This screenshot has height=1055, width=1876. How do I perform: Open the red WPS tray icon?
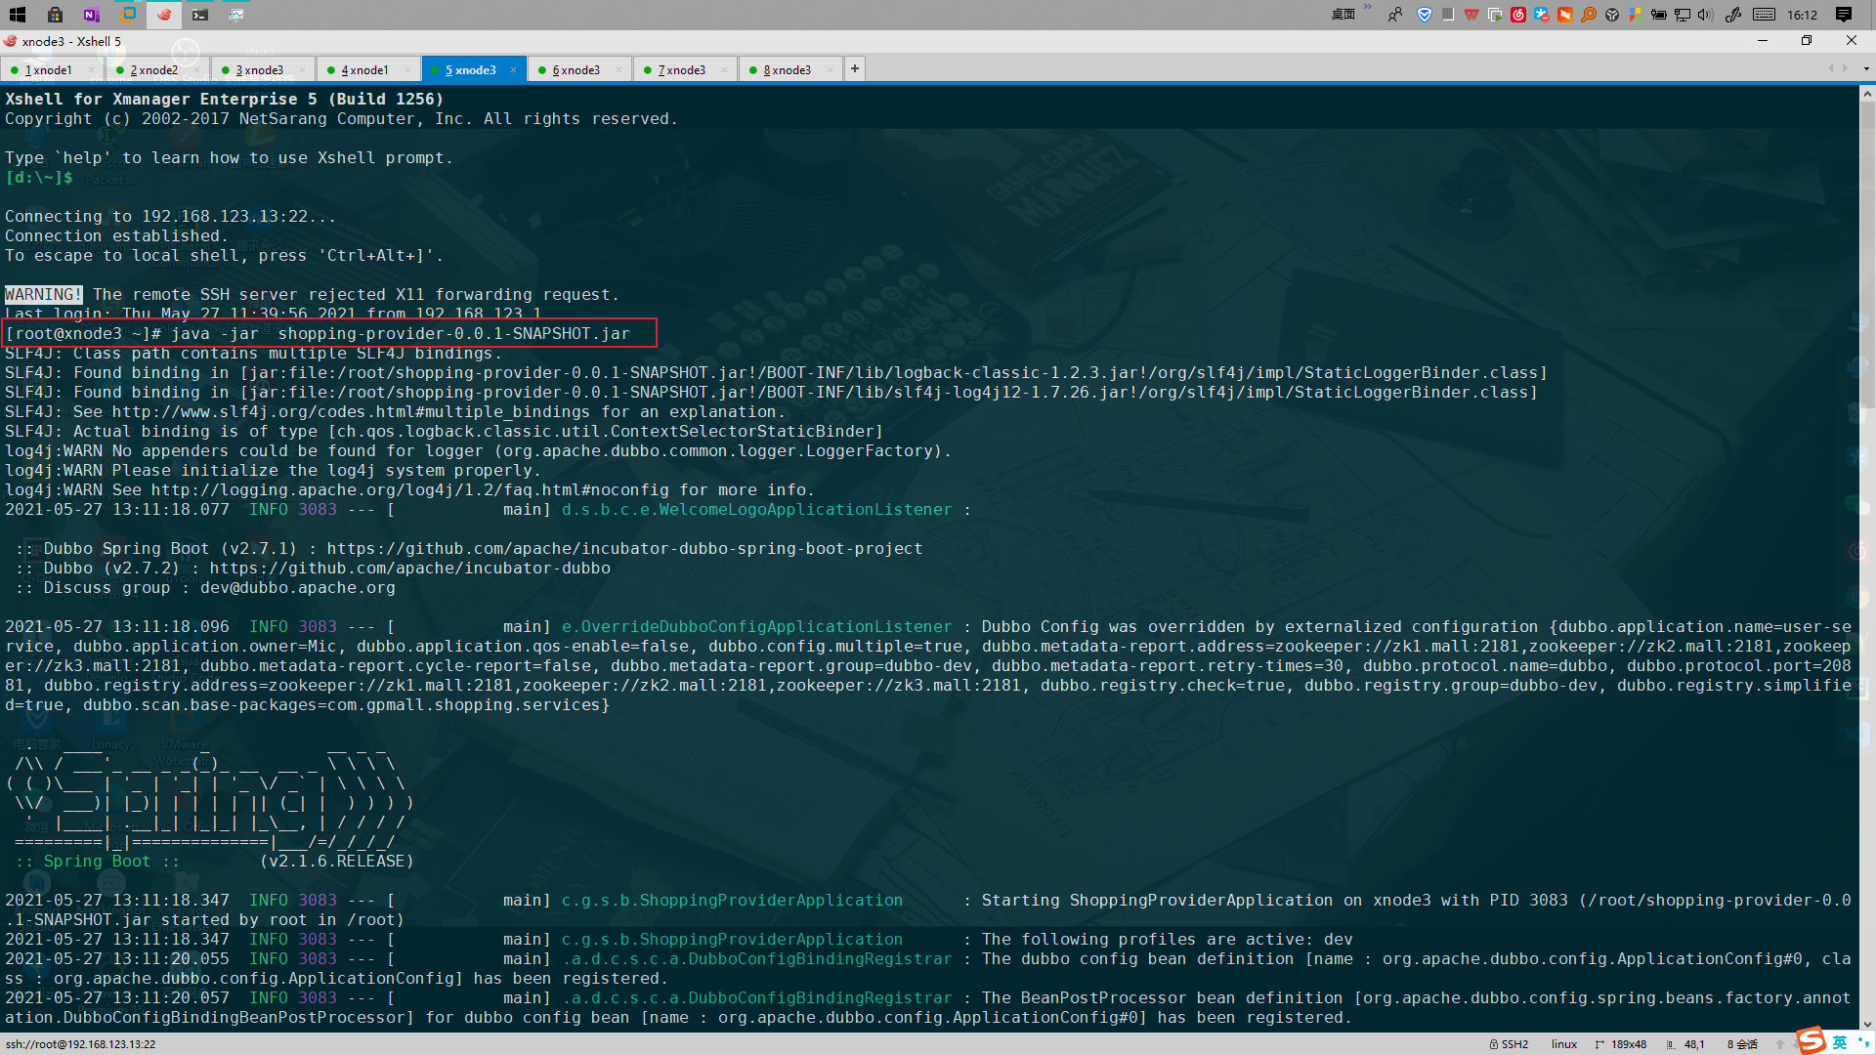tap(1471, 15)
